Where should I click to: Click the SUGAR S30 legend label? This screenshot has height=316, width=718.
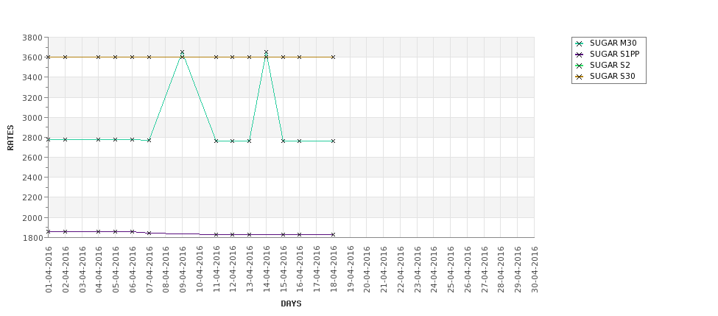(612, 77)
